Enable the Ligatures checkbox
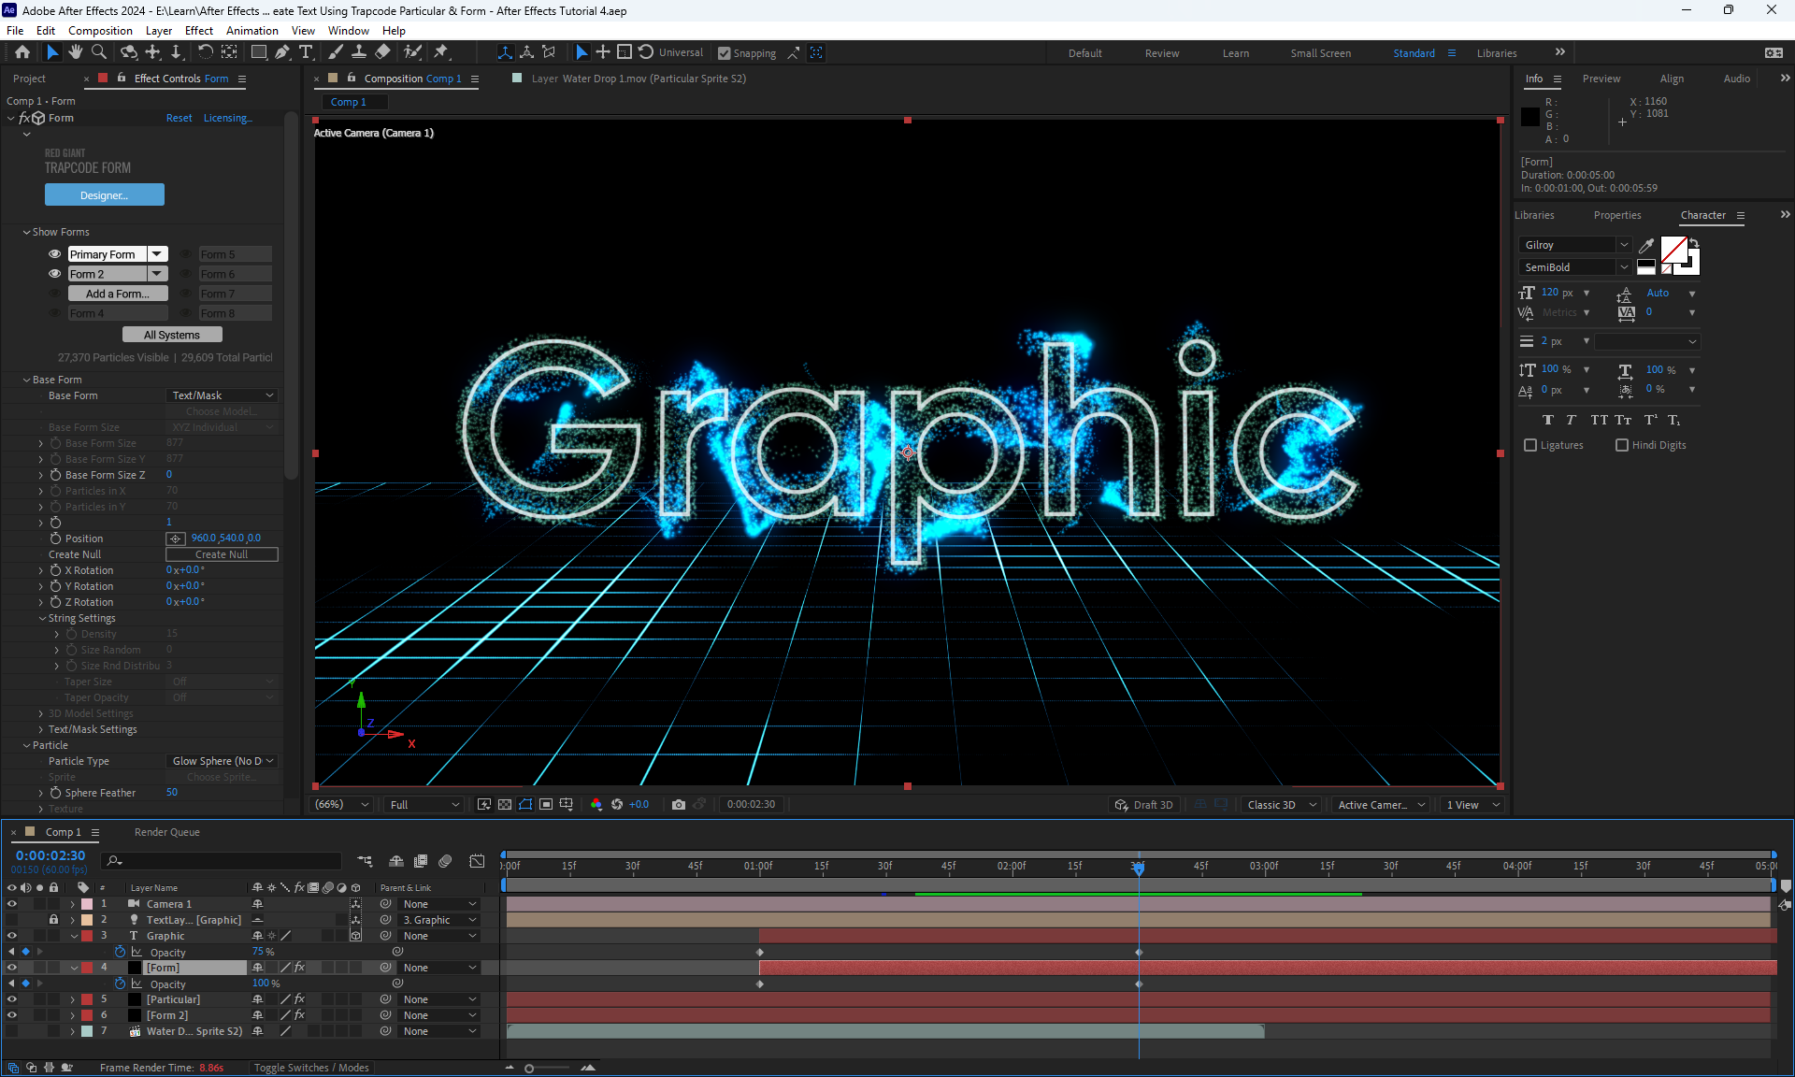1795x1077 pixels. (1530, 445)
